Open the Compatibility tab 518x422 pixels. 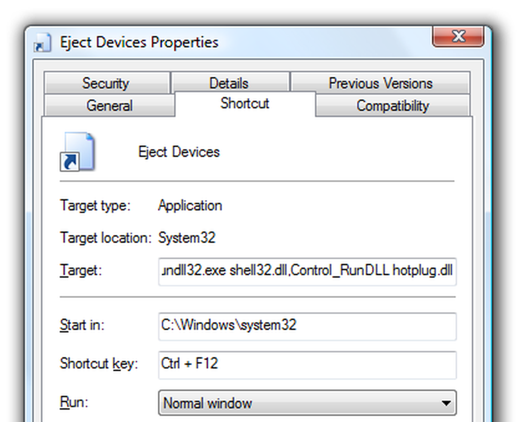tap(393, 106)
